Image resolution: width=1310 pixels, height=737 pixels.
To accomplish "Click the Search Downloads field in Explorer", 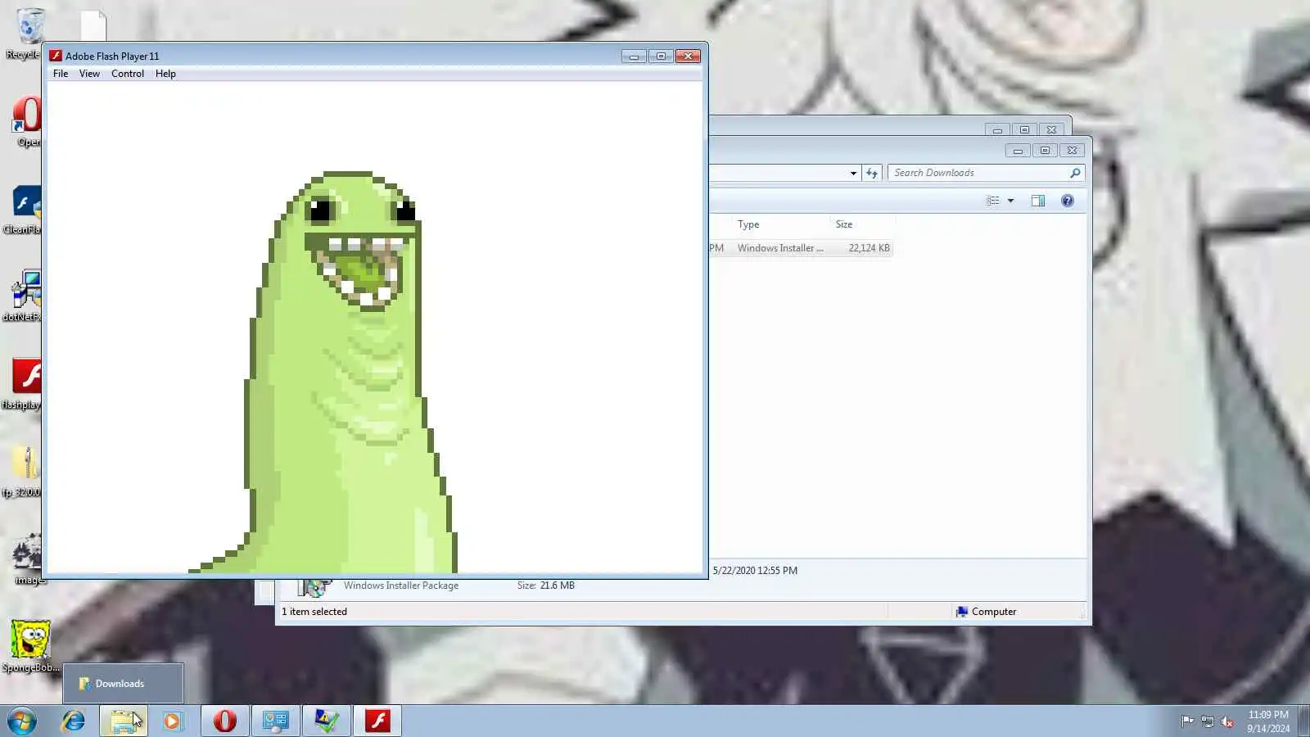I will click(x=979, y=173).
